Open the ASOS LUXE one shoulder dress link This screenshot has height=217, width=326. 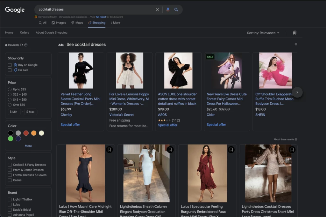coord(177,99)
